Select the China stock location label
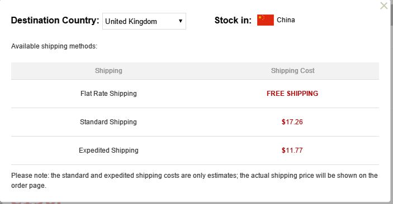Viewport: 393px width, 204px height. click(x=286, y=20)
